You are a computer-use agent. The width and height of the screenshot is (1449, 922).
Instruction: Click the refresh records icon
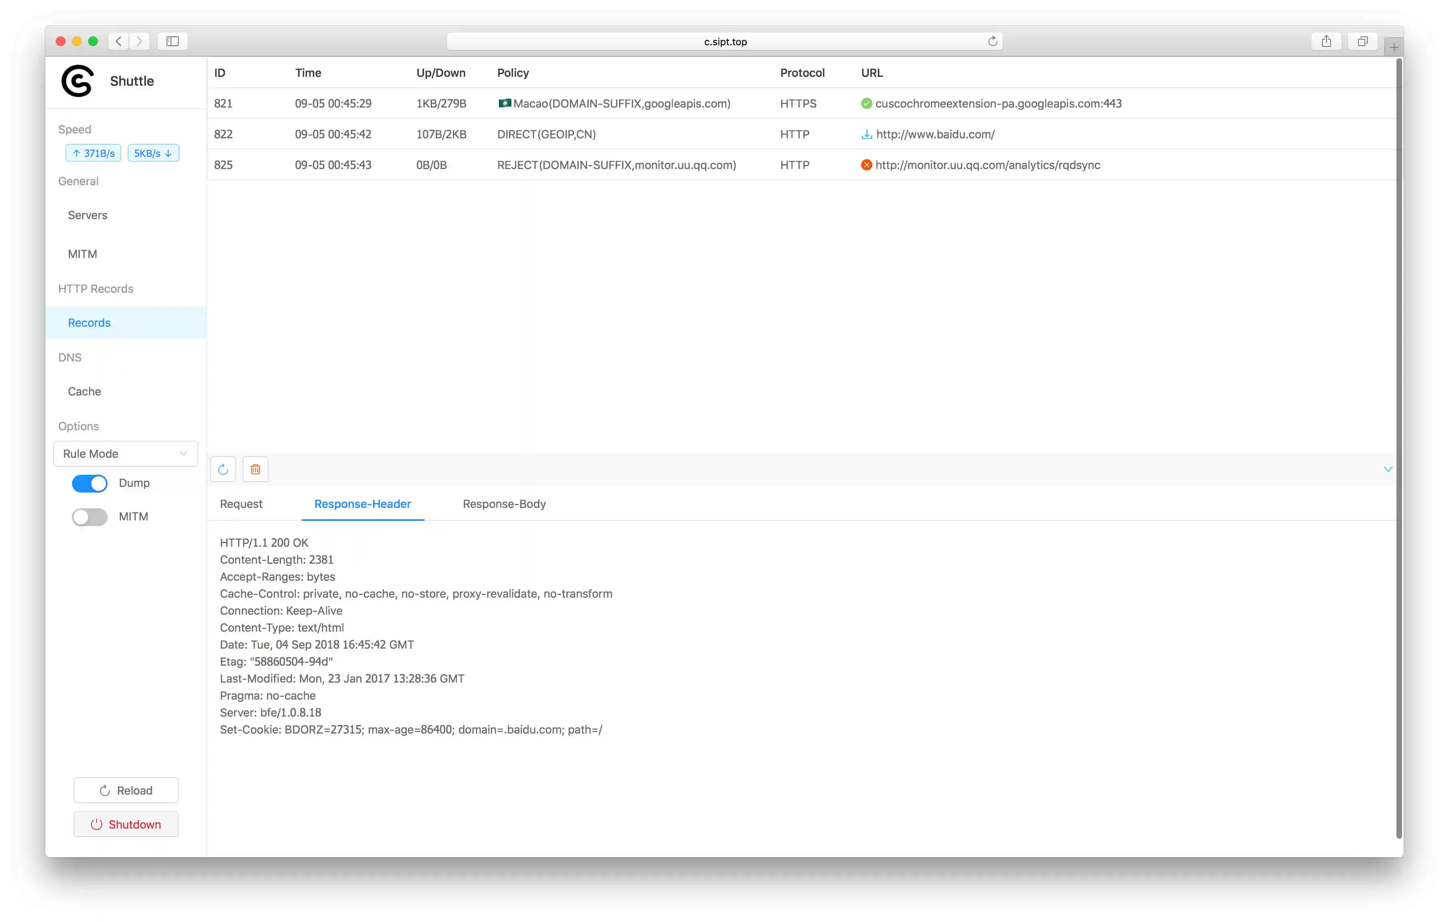[x=223, y=469]
